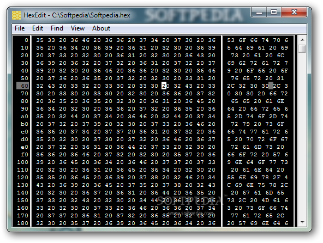Click the highlighted cursor byte in row 60

(164, 86)
